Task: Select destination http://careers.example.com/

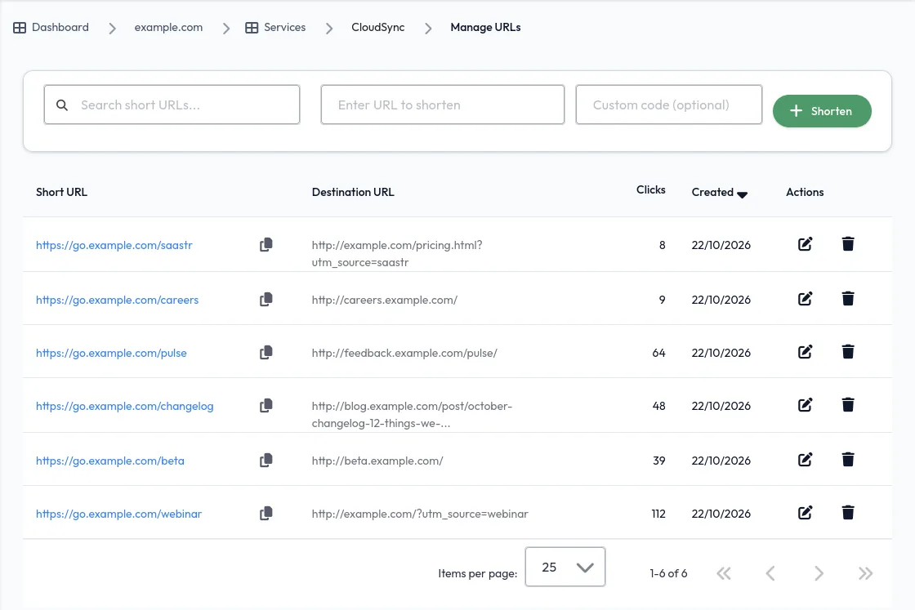Action: (x=385, y=300)
